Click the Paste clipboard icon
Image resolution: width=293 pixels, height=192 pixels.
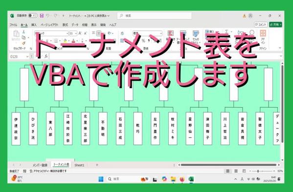(16, 34)
